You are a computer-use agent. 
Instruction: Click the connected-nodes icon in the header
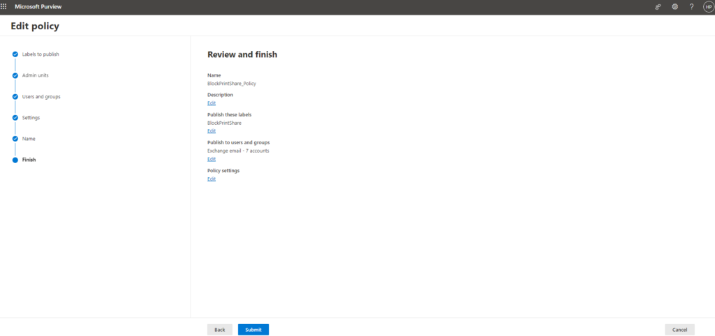pos(658,6)
